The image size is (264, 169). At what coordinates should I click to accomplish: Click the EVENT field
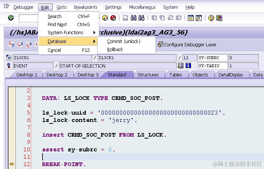click(33, 66)
